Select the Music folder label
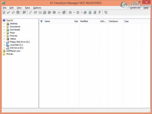 pos(12,33)
